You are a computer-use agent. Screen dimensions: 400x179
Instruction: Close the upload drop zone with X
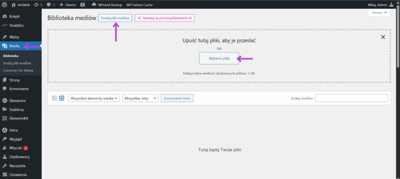[383, 37]
